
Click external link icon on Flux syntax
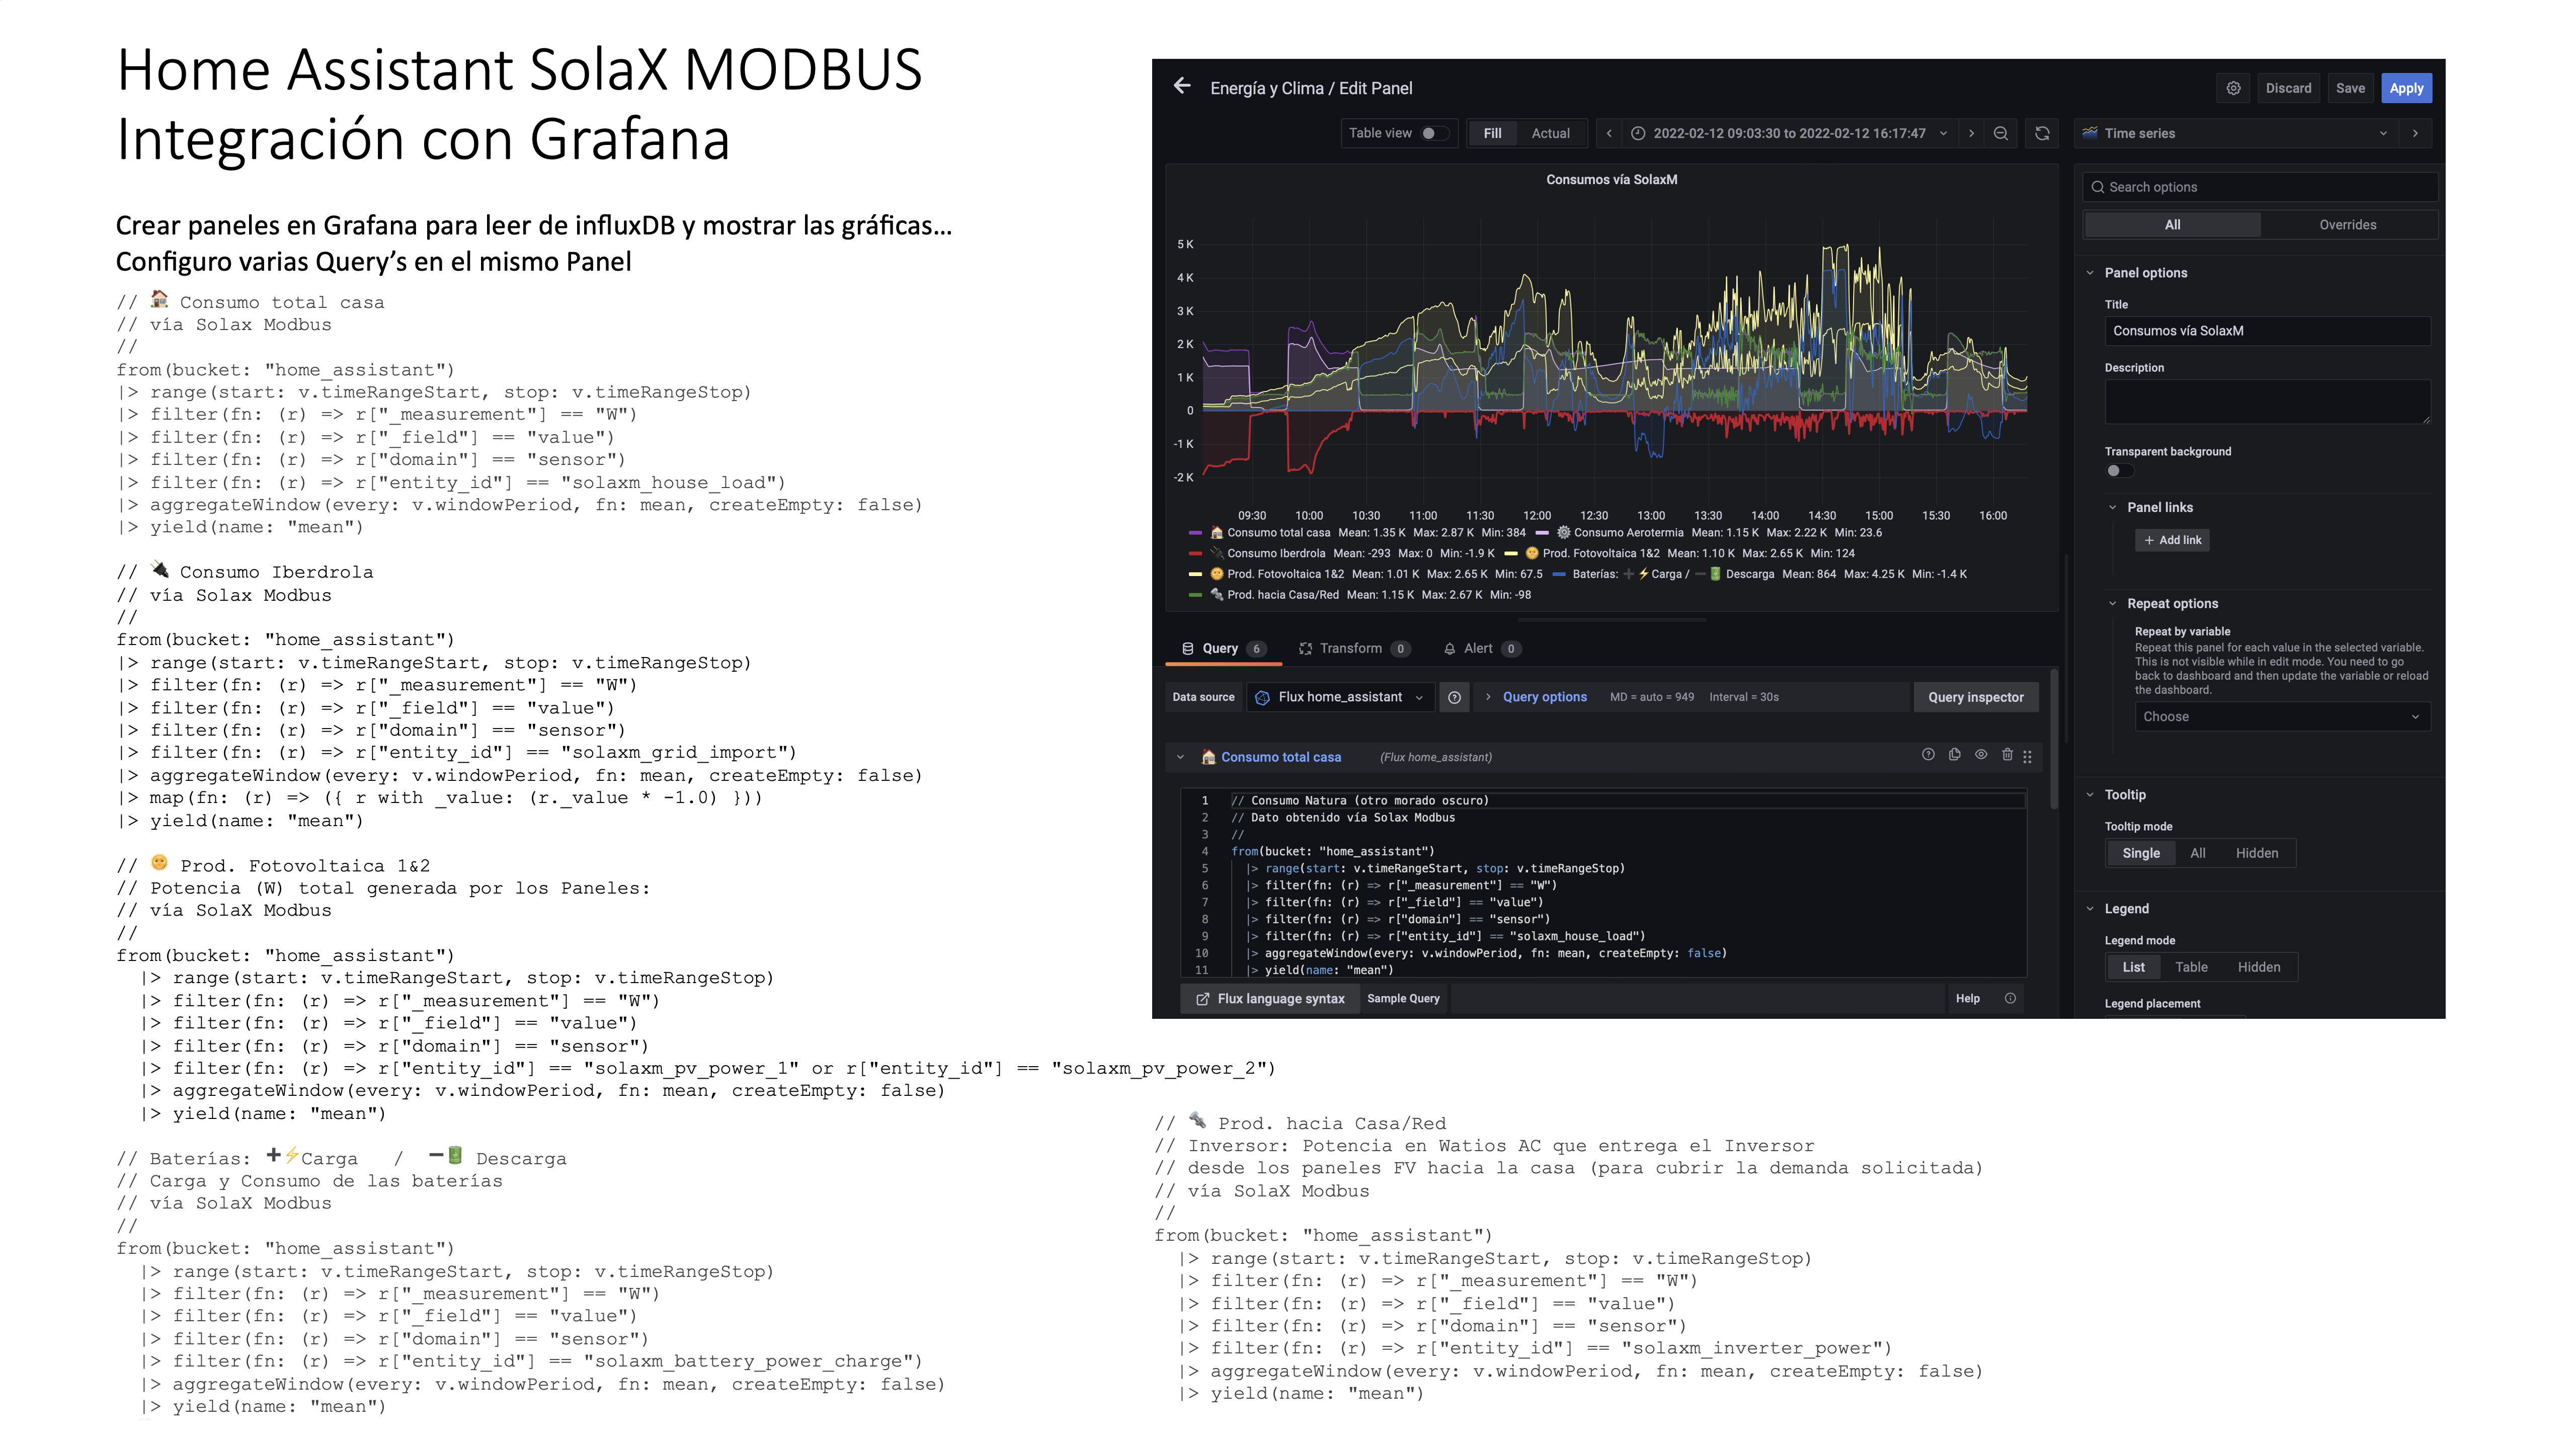pyautogui.click(x=1203, y=999)
